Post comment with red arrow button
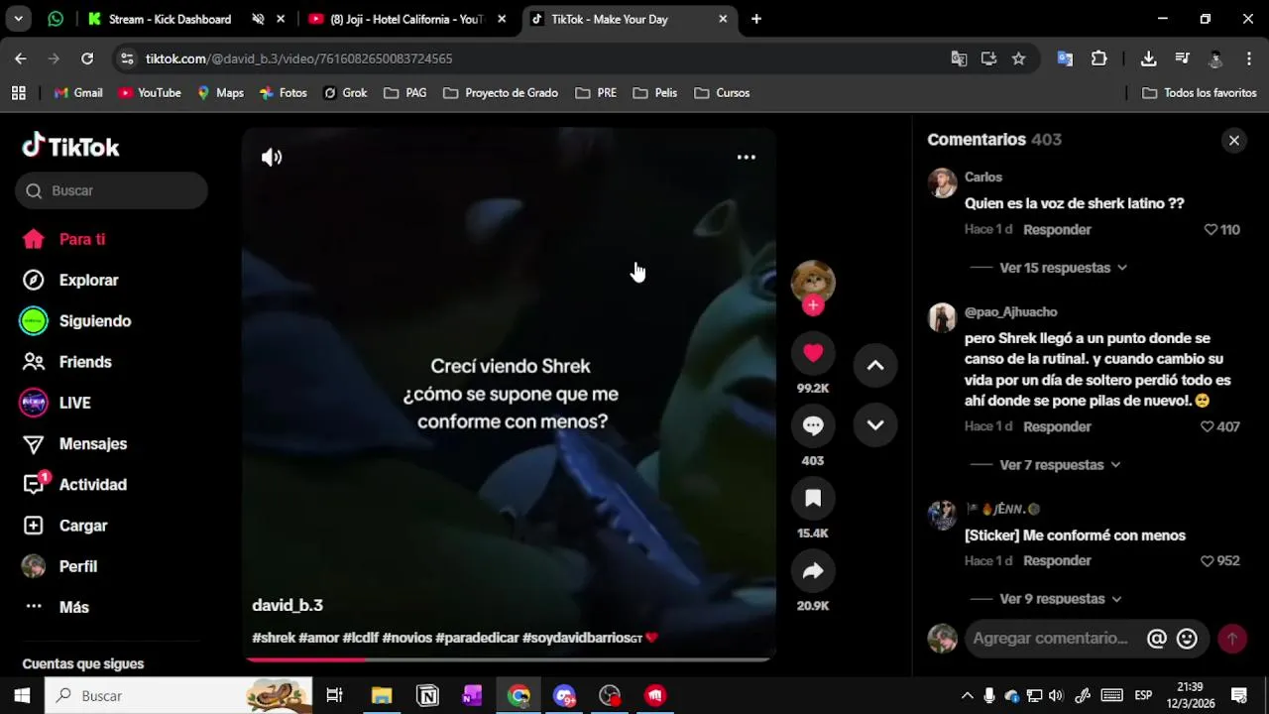The width and height of the screenshot is (1269, 714). pos(1232,639)
